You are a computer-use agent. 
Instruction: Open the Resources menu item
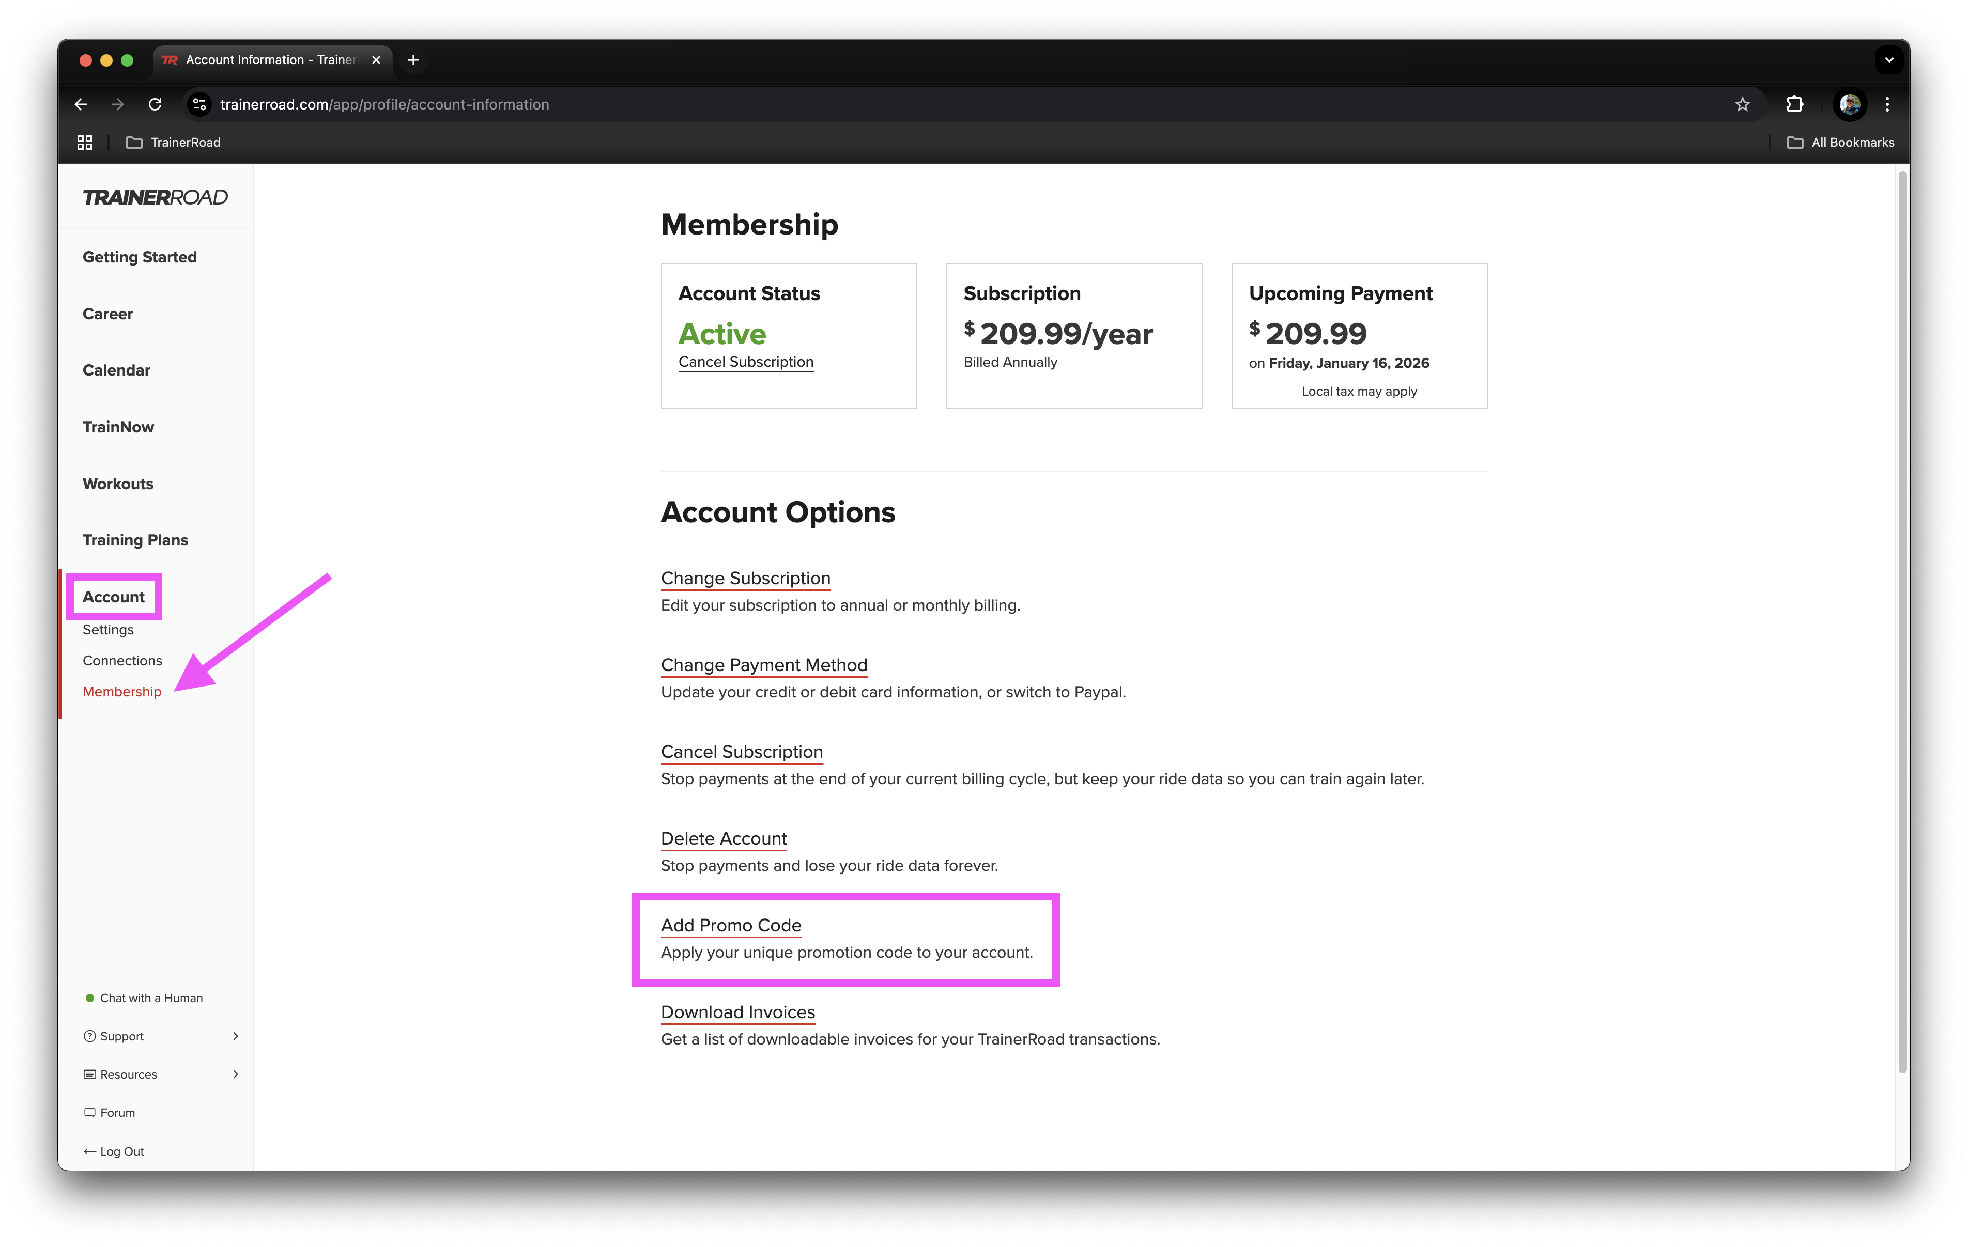tap(121, 1074)
